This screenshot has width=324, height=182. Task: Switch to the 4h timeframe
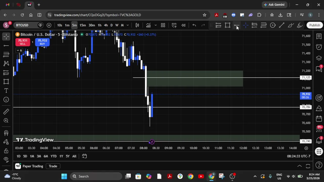click(x=106, y=25)
